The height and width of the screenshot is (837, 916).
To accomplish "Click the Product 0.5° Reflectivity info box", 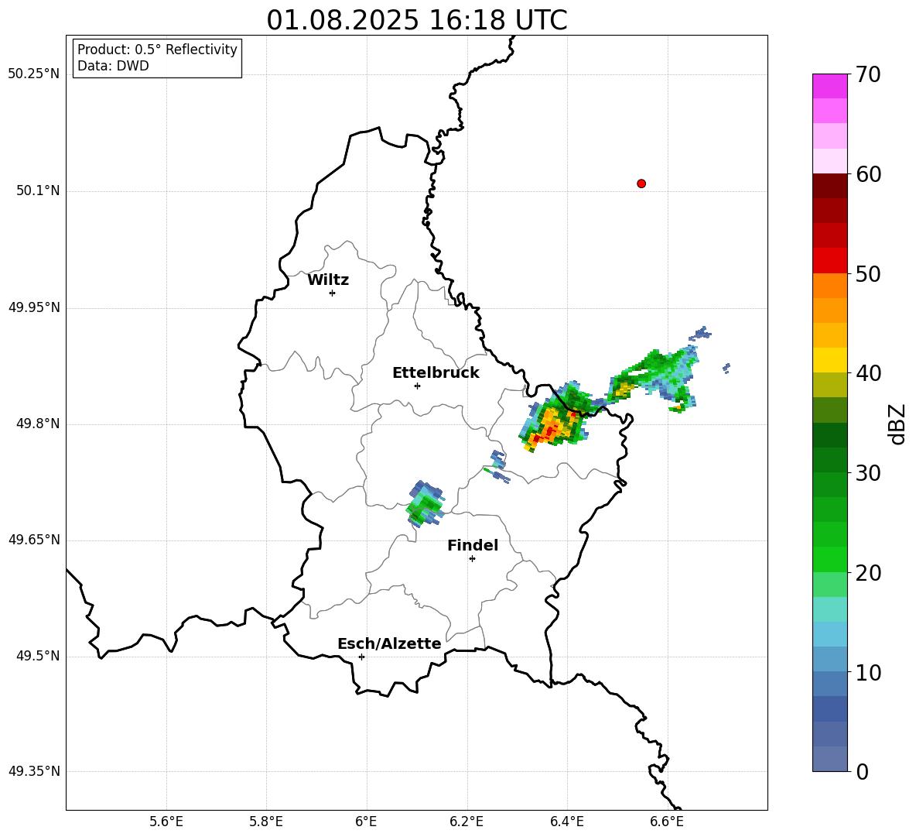I will (x=157, y=57).
